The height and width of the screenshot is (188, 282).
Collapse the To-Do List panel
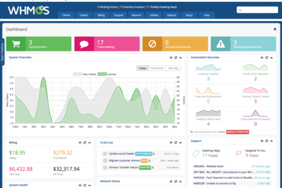click(180, 141)
